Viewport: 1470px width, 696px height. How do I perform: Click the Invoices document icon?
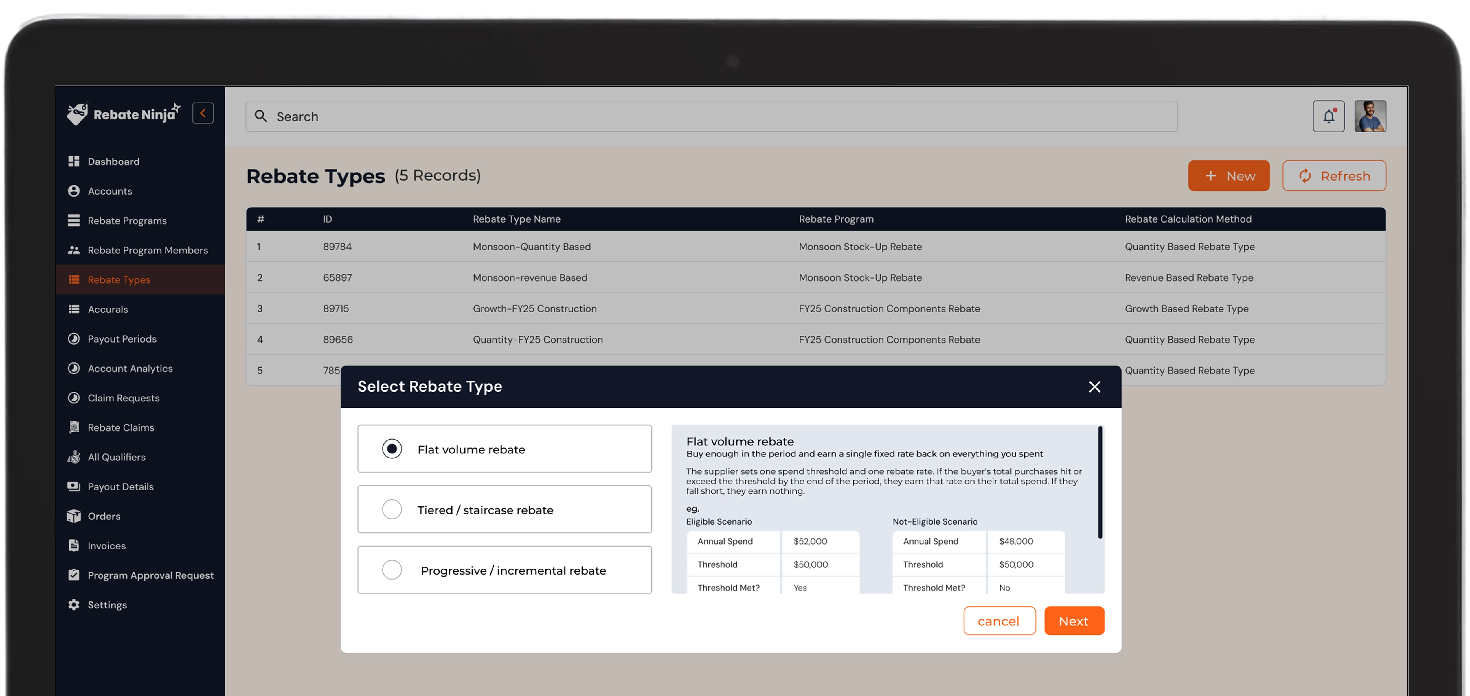[x=73, y=545]
